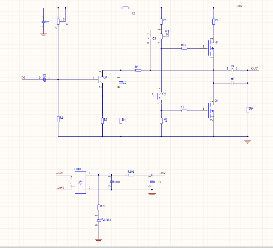This screenshot has width=273, height=248.
Task: Select the R5 feedback resistor
Action: pos(138,70)
